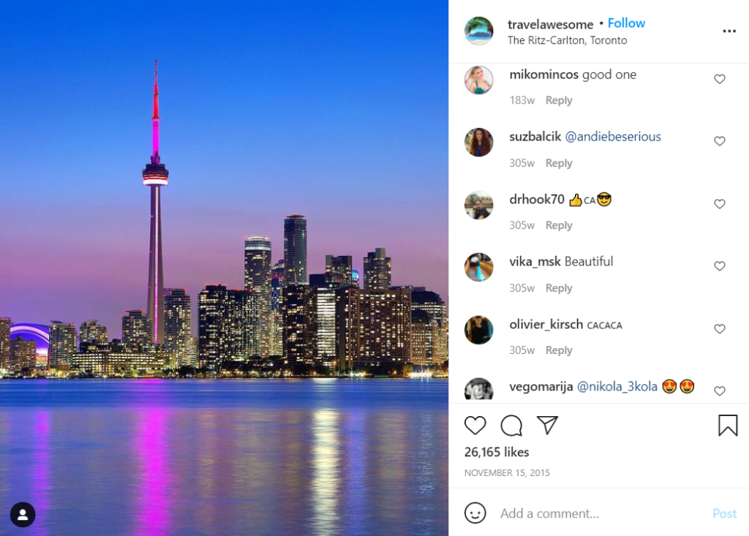The image size is (749, 536).
Task: Click the Post comment button
Action: coord(724,513)
